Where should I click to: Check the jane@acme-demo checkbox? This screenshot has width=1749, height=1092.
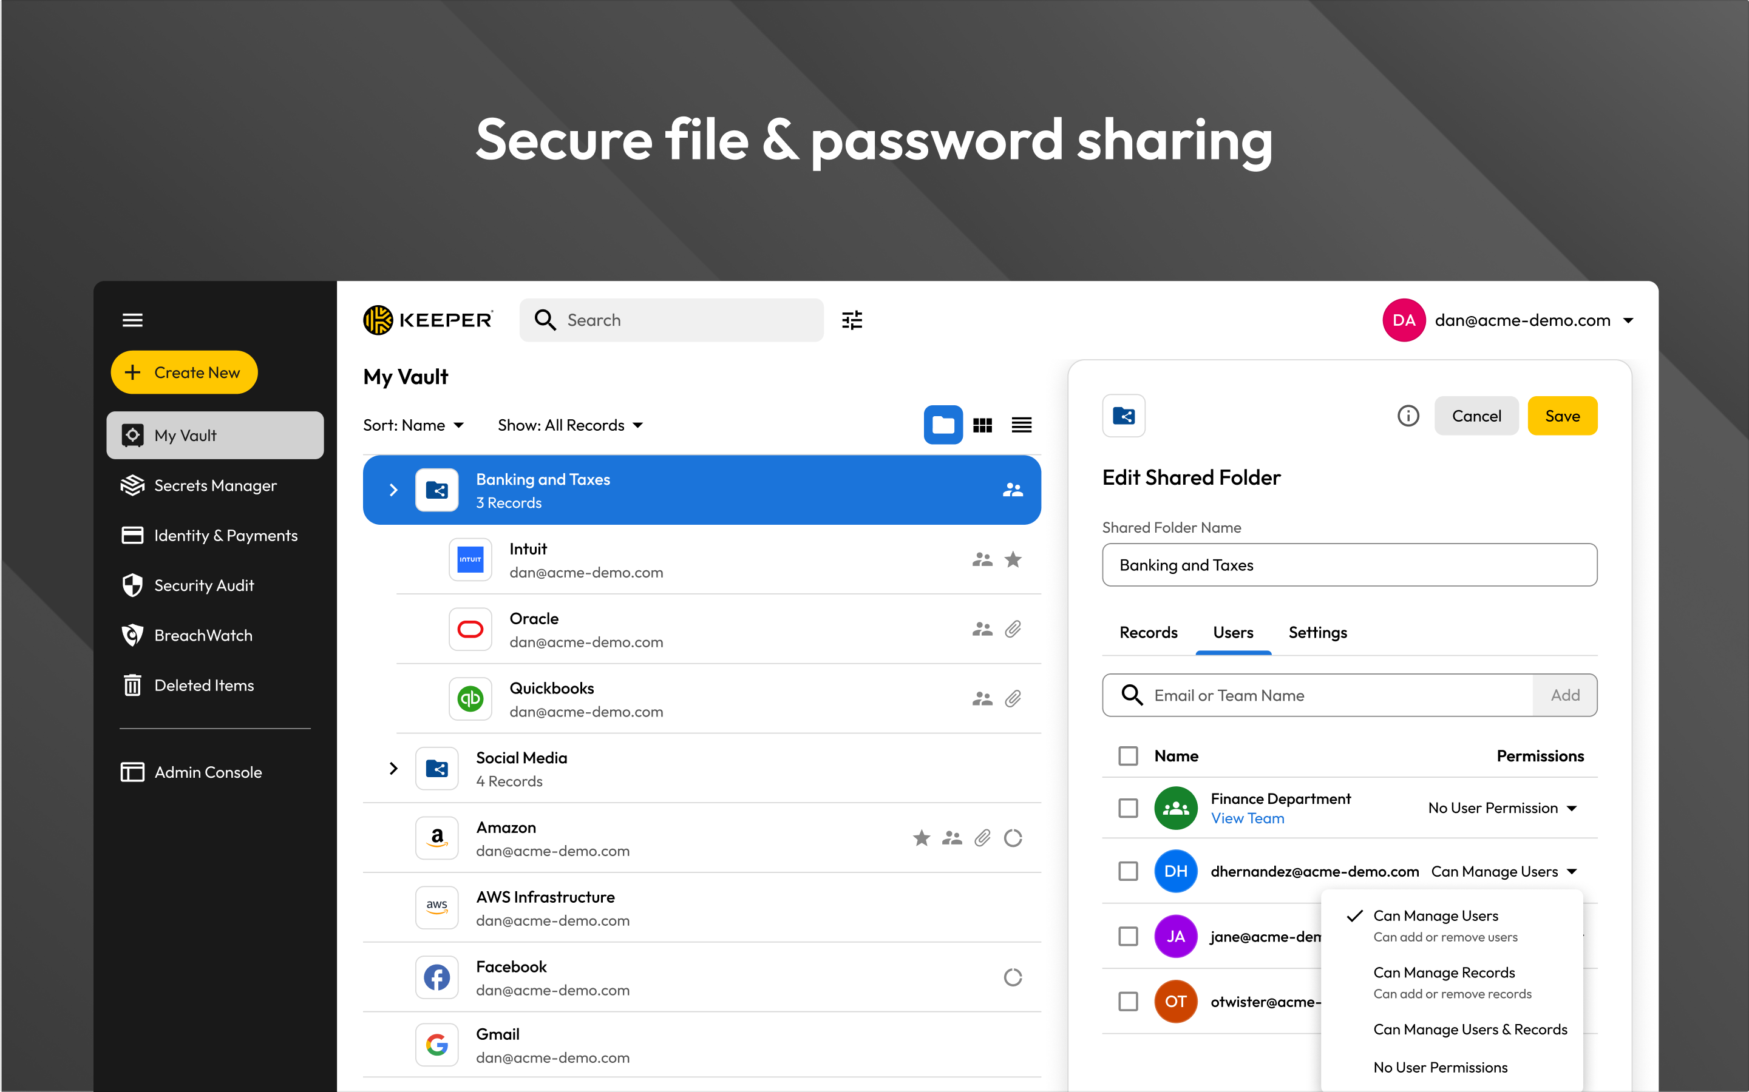click(1128, 936)
